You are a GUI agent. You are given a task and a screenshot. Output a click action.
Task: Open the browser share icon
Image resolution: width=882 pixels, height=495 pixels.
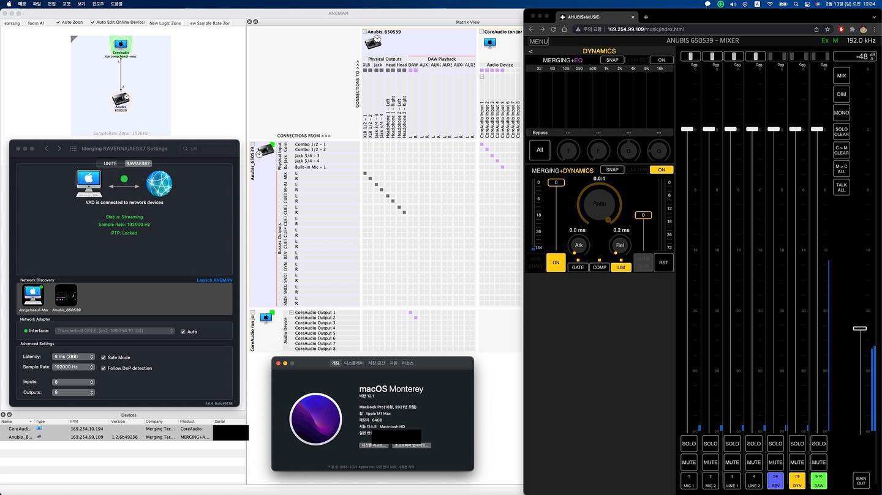[816, 29]
